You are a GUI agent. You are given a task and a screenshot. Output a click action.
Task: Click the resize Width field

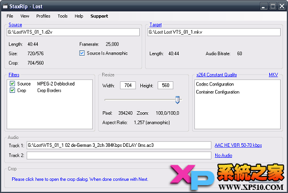(x=128, y=85)
